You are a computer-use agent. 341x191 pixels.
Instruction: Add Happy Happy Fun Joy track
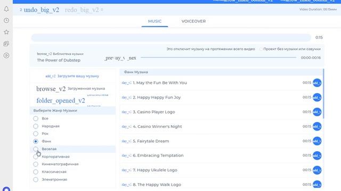tap(317, 98)
